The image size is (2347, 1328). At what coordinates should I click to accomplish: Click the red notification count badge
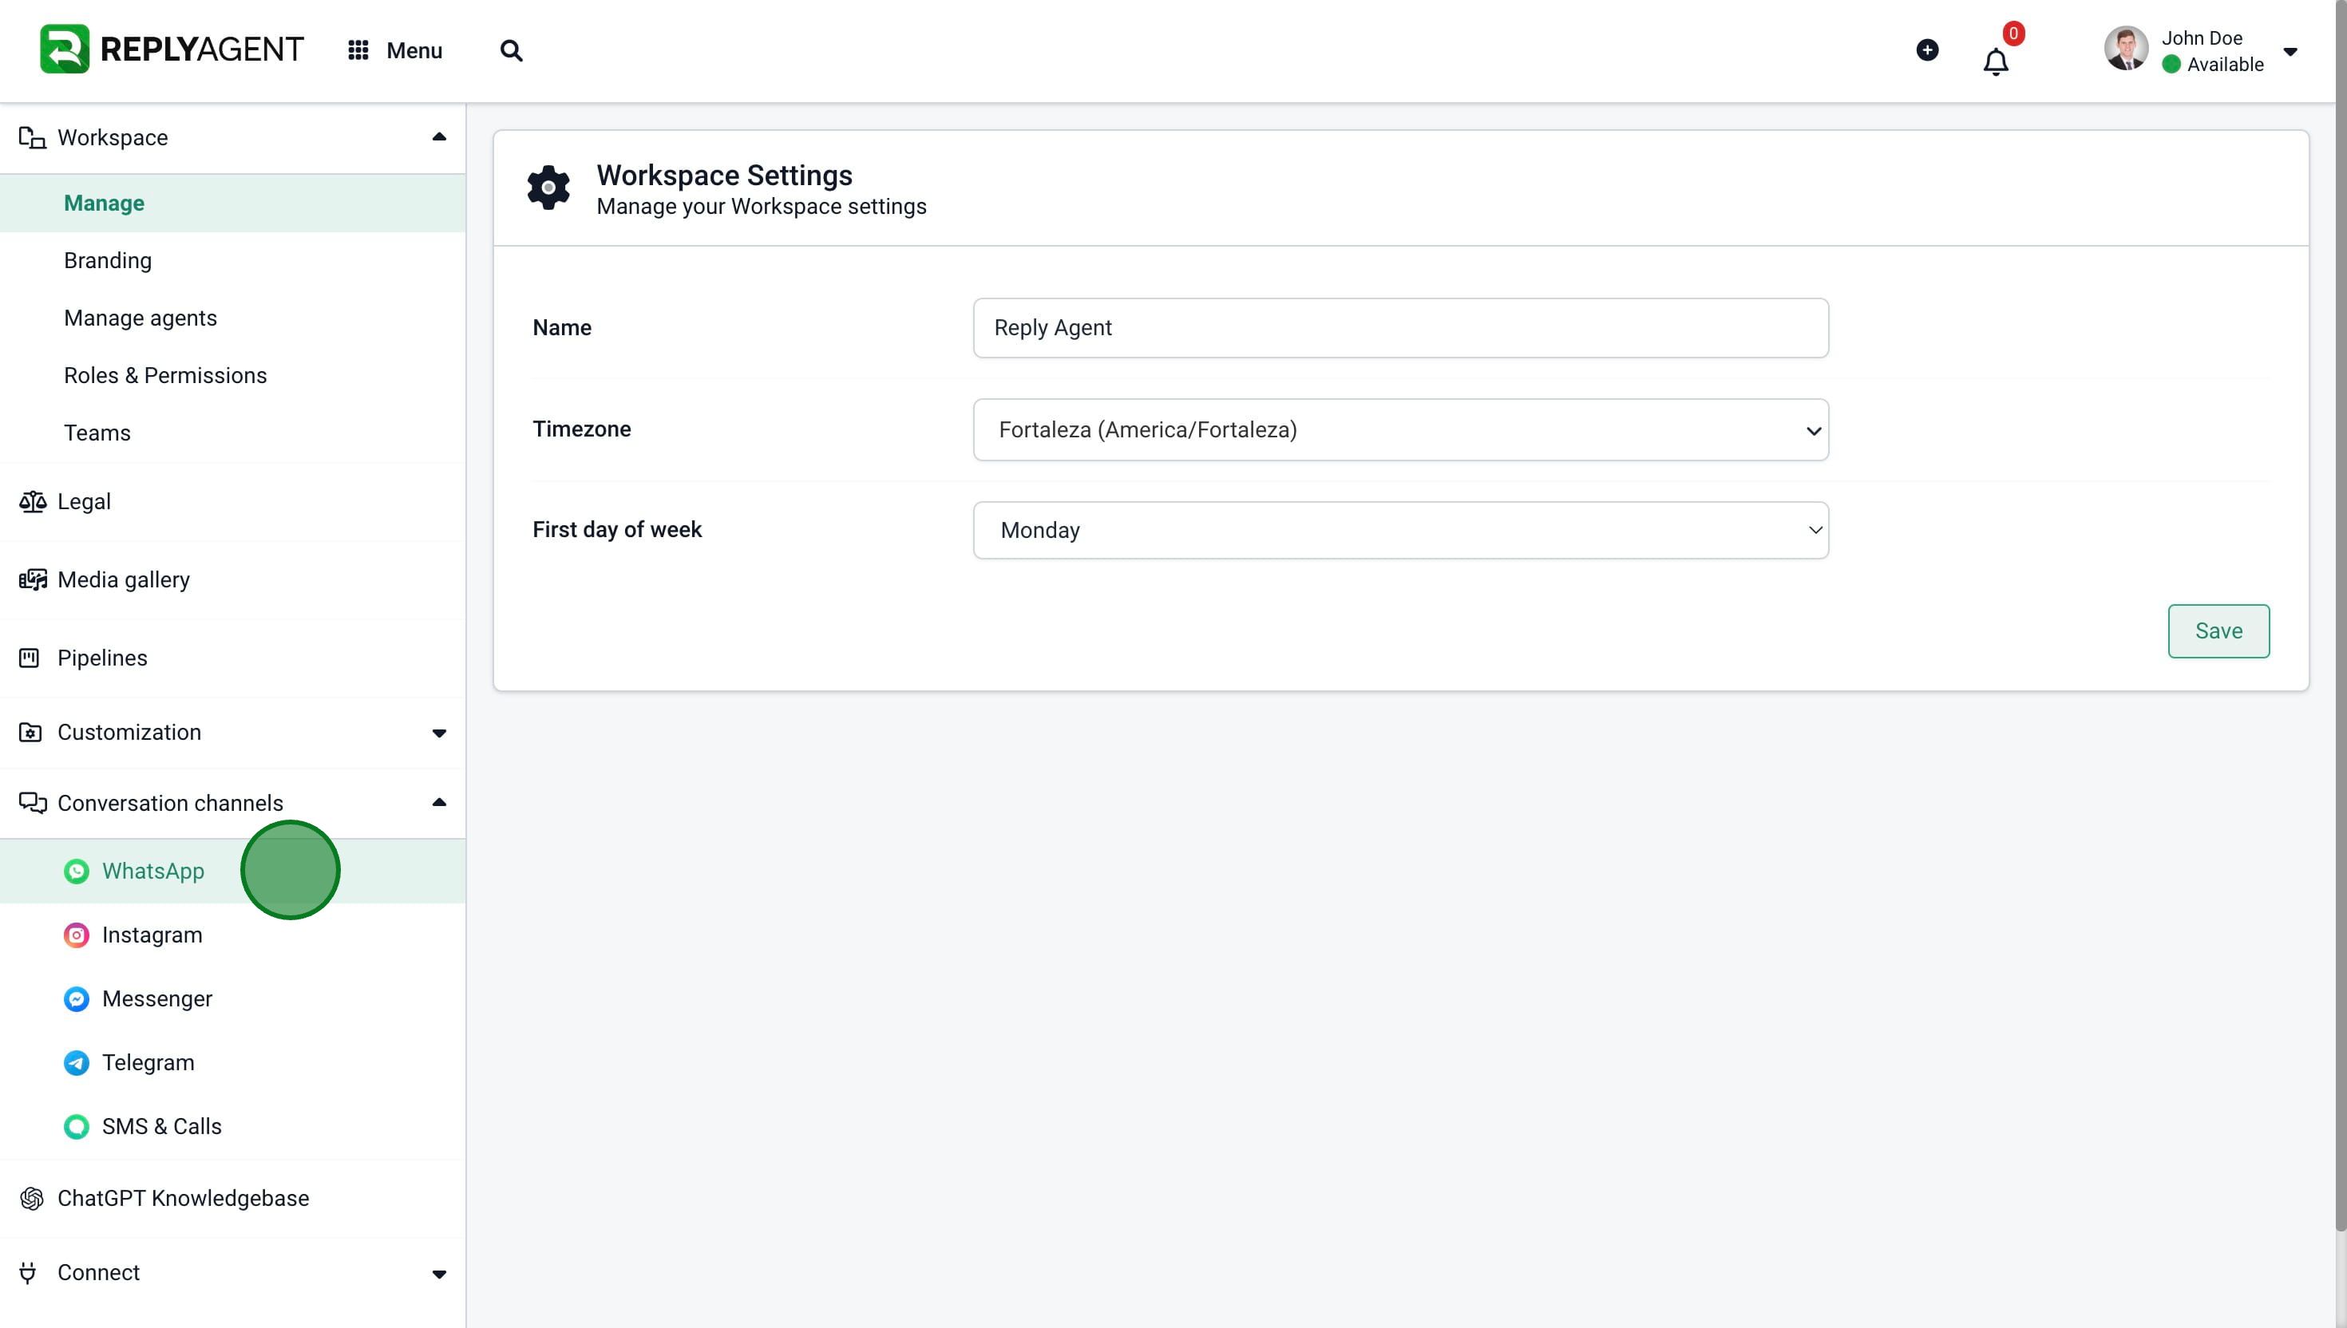point(2013,34)
